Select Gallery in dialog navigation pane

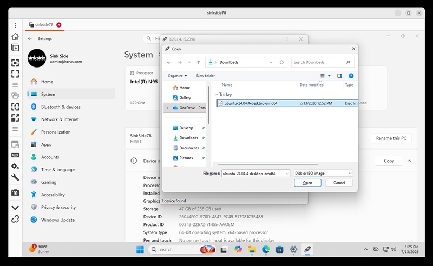pos(185,97)
